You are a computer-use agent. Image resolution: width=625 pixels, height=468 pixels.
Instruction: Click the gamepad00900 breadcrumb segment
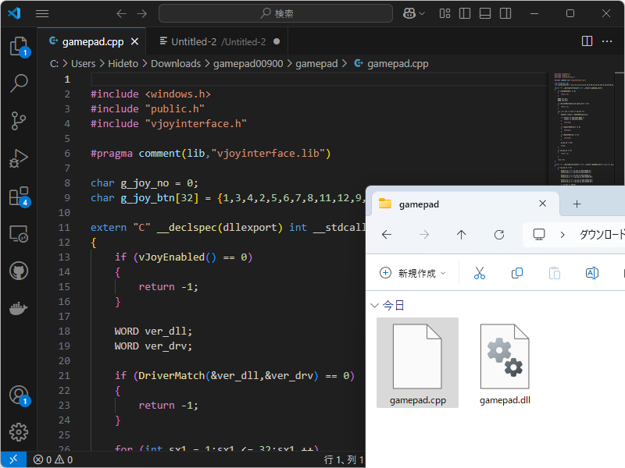248,64
